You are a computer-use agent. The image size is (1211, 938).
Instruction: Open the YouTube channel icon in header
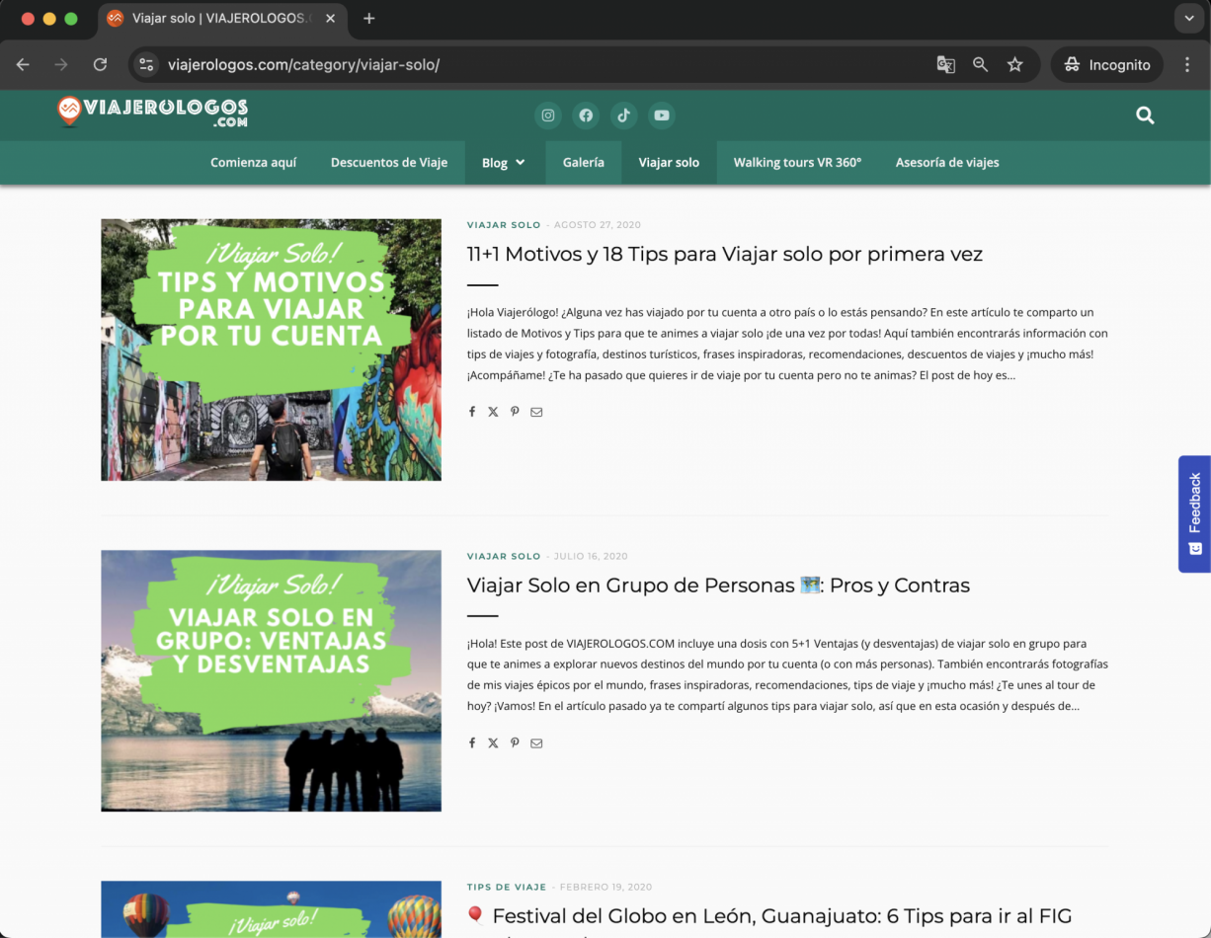[x=662, y=116]
